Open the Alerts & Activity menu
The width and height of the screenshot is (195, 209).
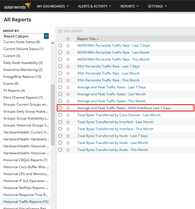tap(94, 6)
